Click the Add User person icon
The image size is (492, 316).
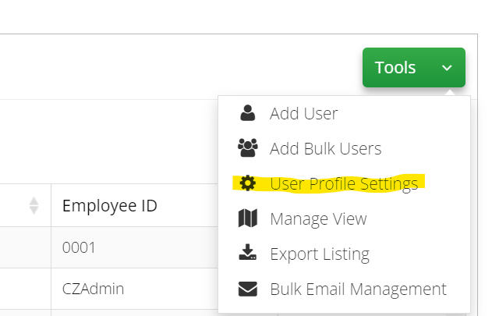point(247,113)
